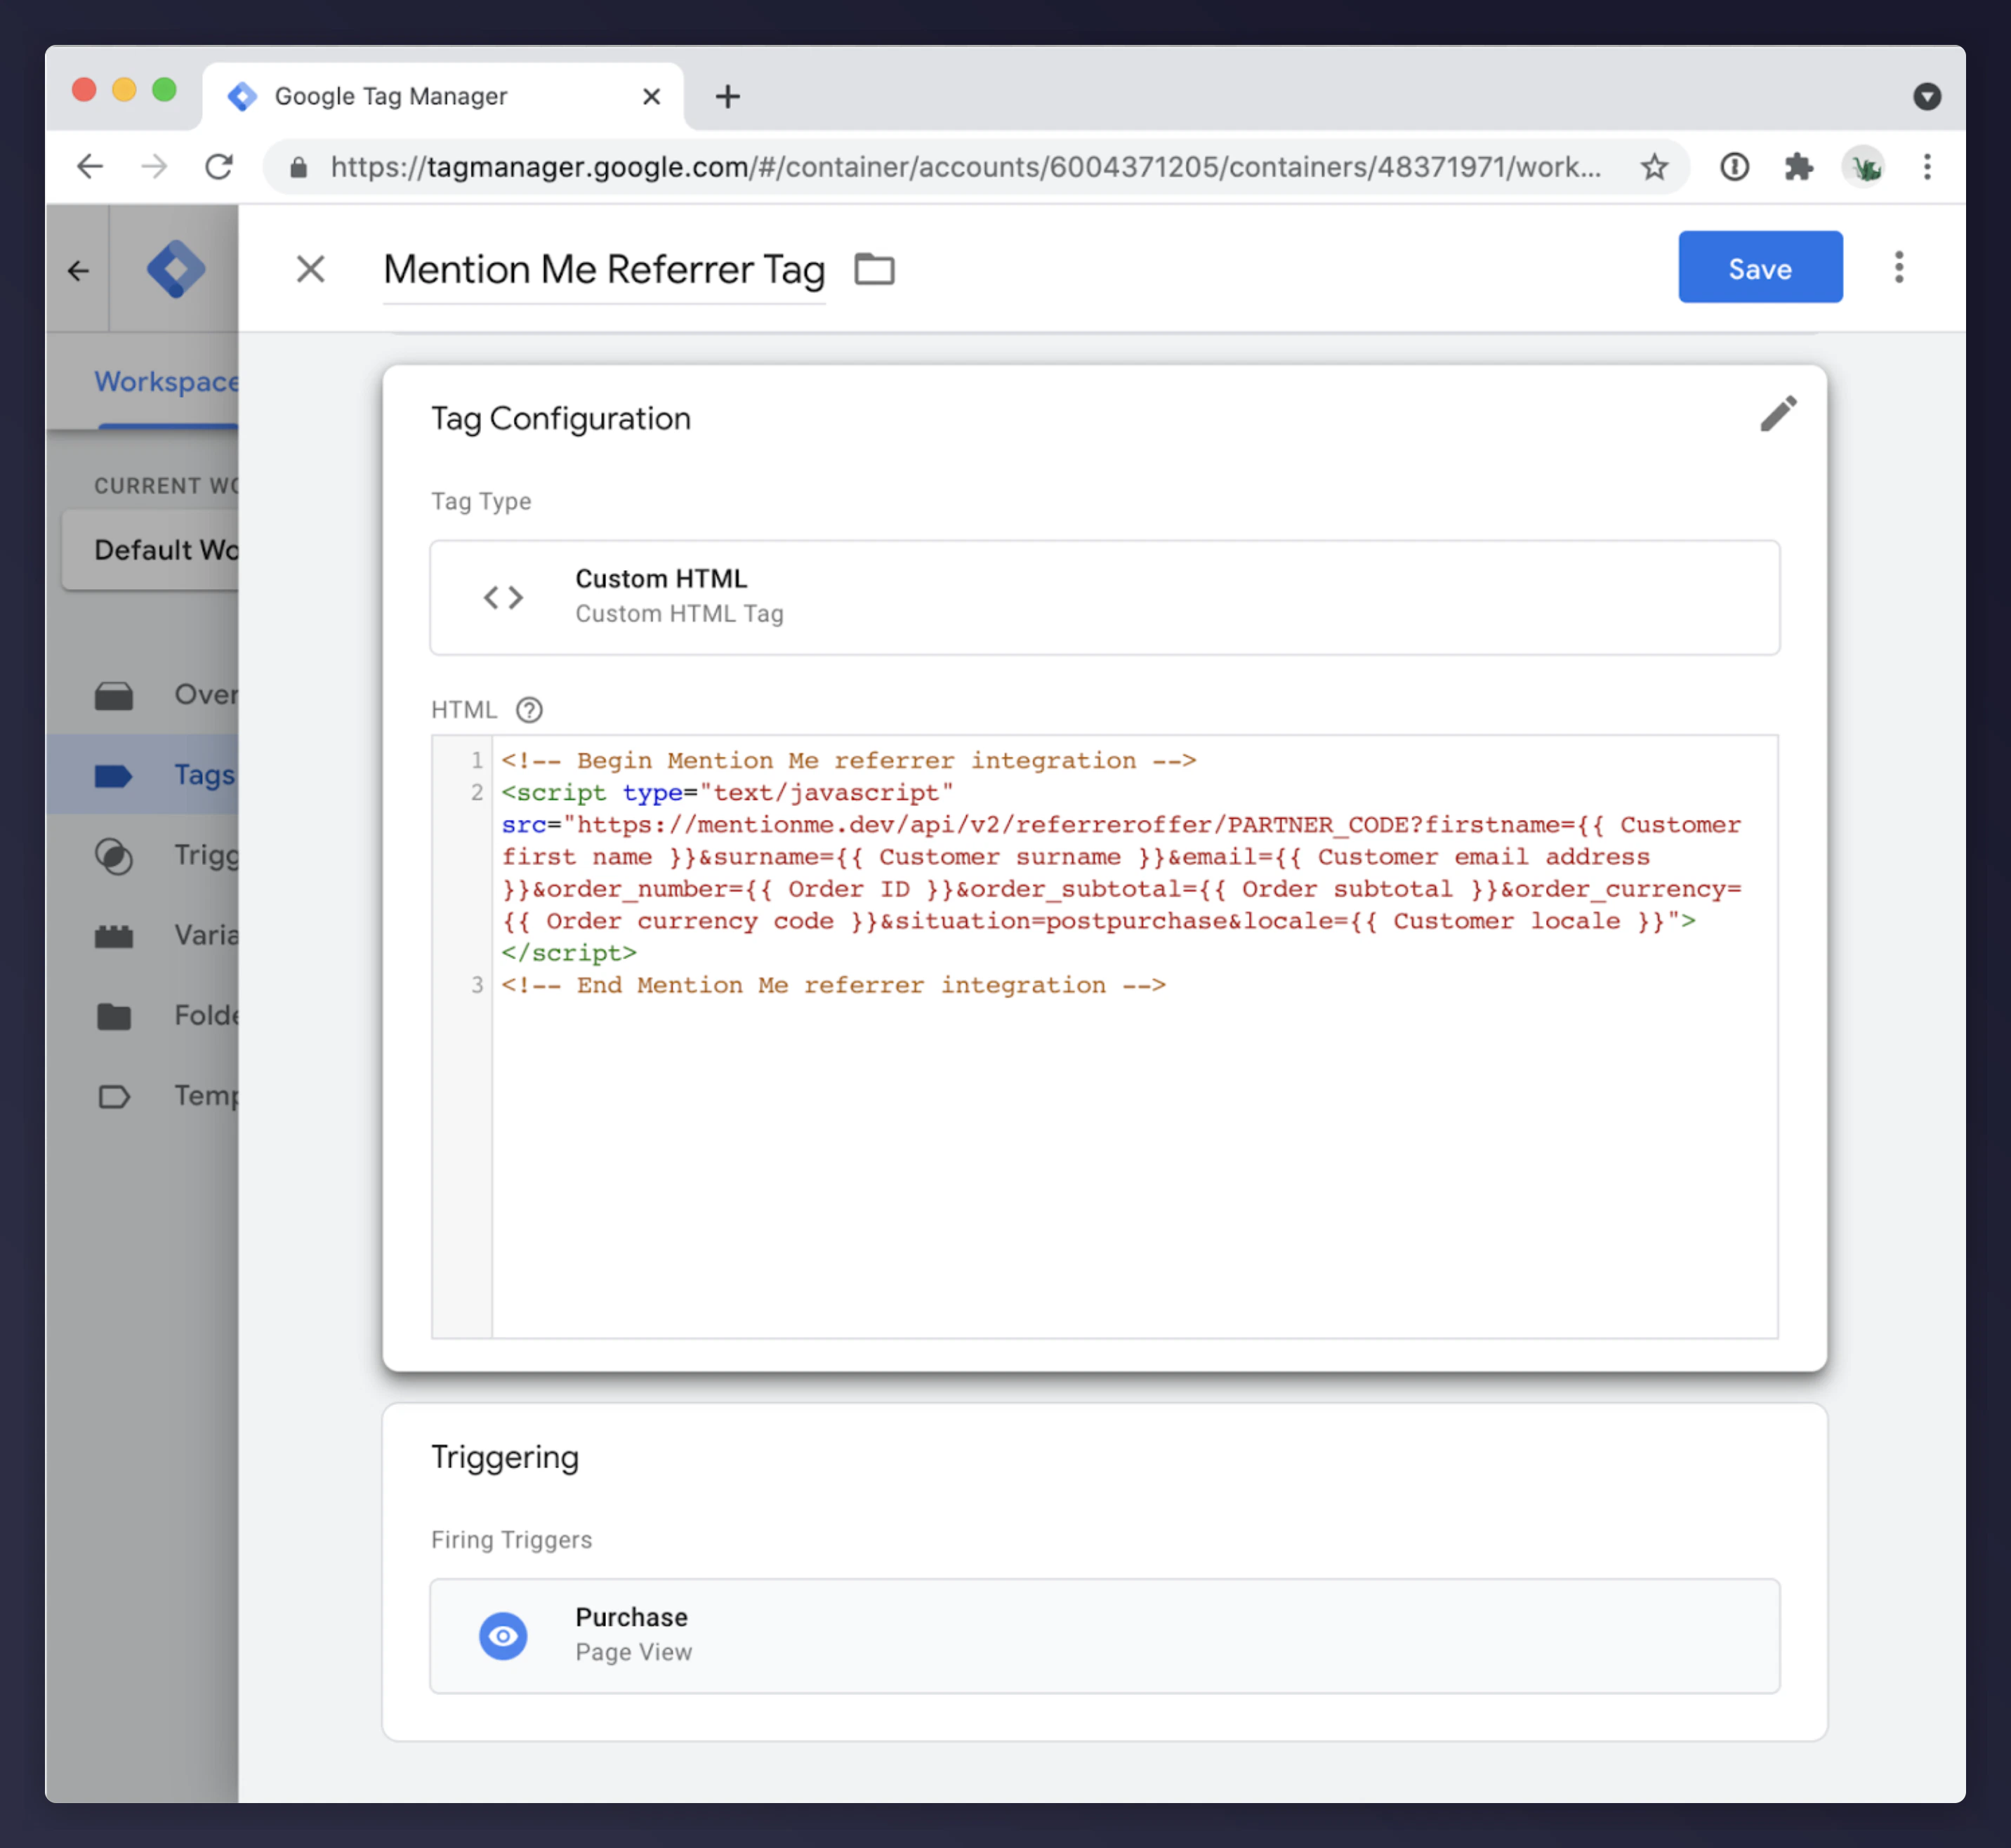Click the Tags label icon

(113, 775)
